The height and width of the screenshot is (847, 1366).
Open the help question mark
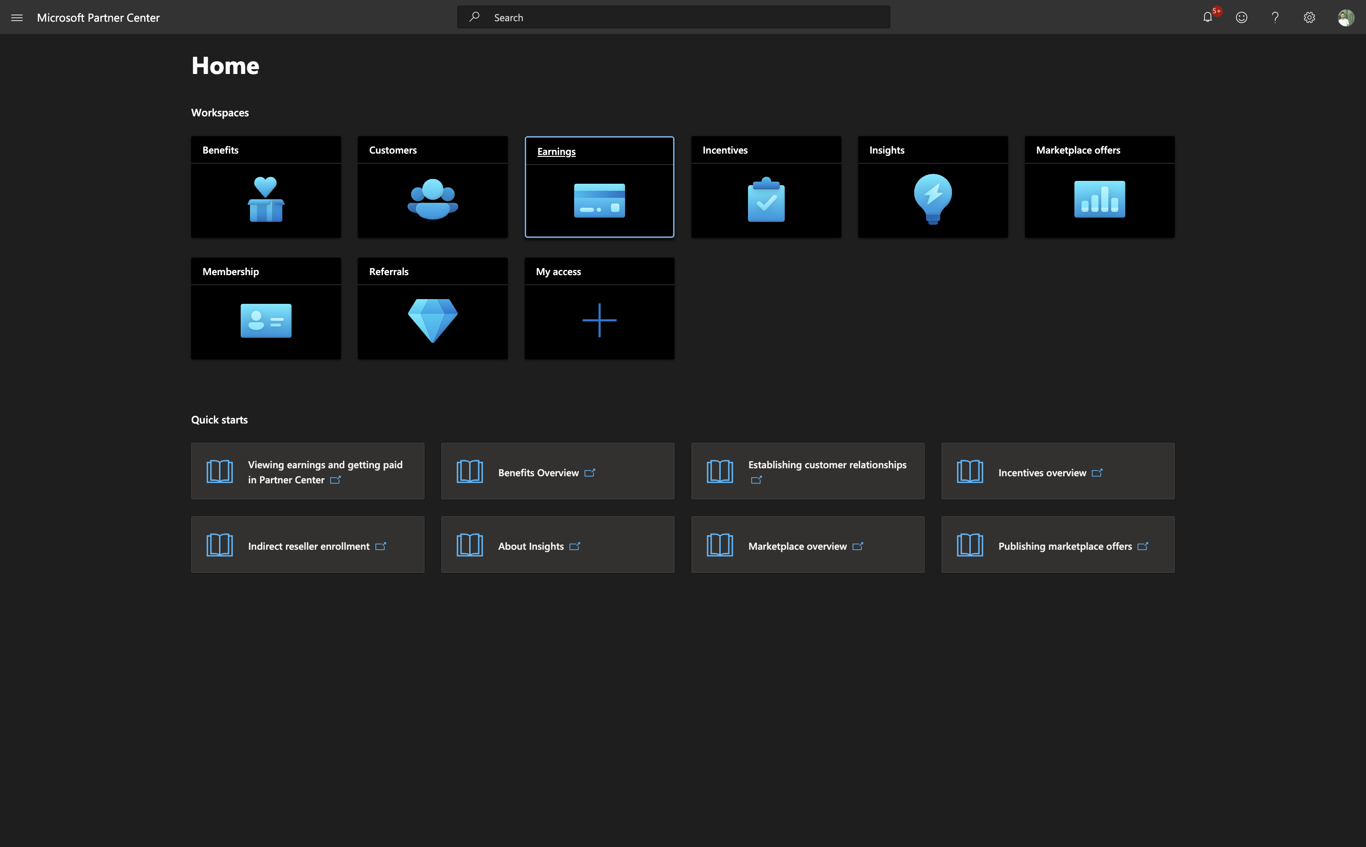pos(1275,17)
